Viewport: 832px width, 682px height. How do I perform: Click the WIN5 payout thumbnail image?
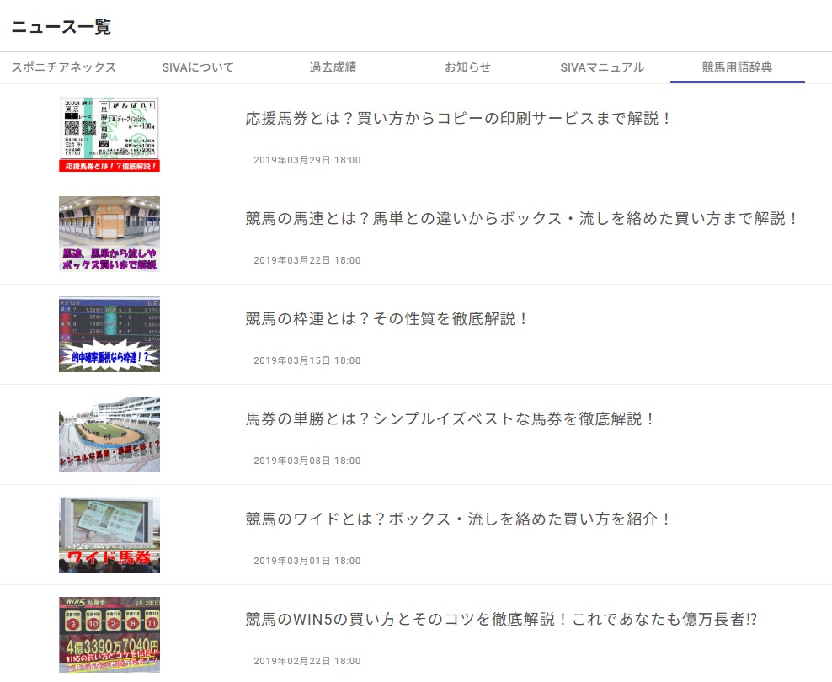(x=109, y=635)
